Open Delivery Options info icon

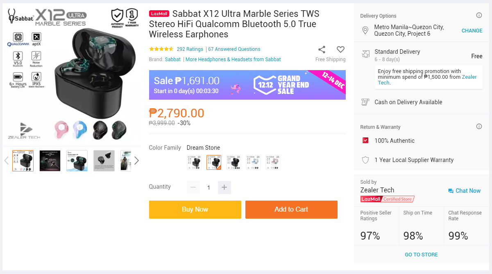click(479, 16)
